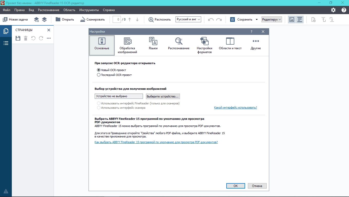Select the list view sidebar icon
Viewport: 349px width, 197px height.
[x=6, y=43]
